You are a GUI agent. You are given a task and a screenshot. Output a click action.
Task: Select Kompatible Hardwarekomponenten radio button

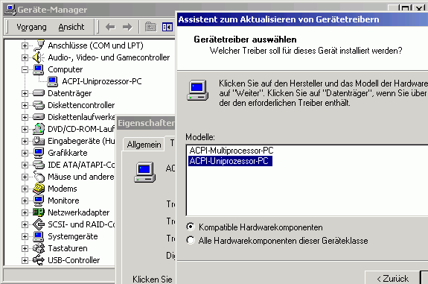[x=191, y=227]
